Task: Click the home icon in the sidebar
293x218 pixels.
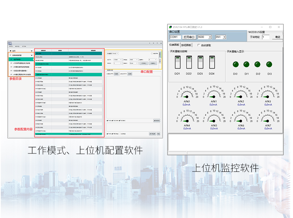Action: 10,51
